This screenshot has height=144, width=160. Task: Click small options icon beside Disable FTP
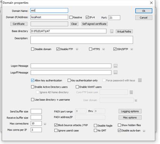(77, 49)
